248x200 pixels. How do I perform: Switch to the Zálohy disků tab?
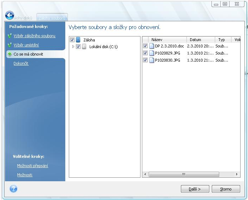click(x=22, y=18)
